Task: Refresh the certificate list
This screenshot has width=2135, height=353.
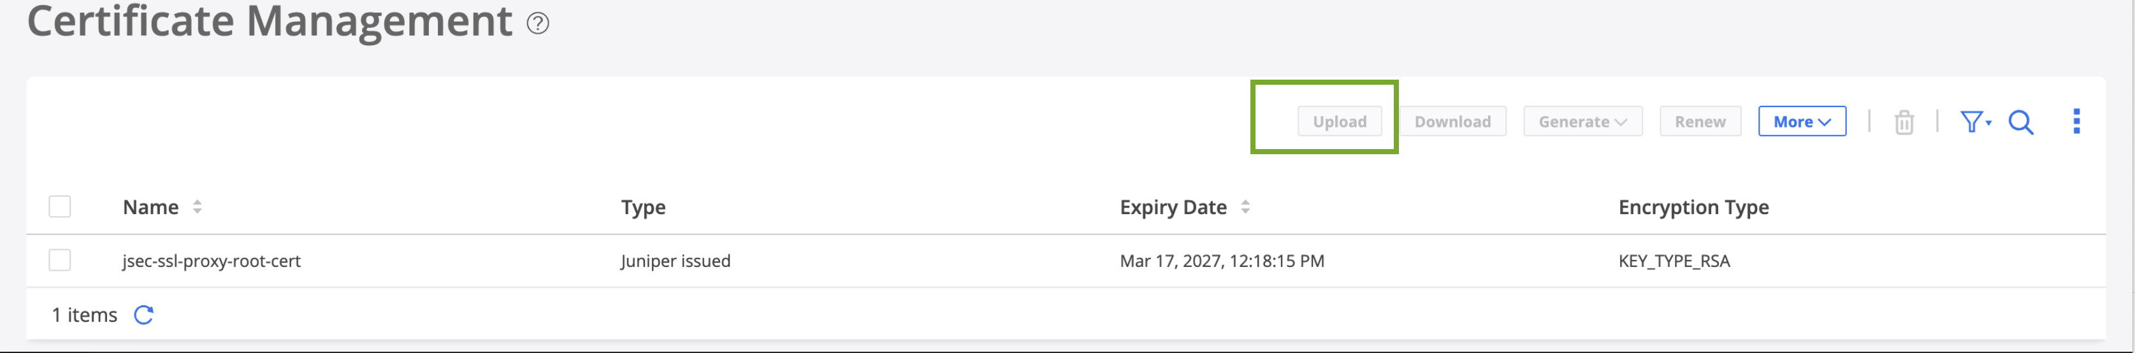Action: pyautogui.click(x=143, y=315)
